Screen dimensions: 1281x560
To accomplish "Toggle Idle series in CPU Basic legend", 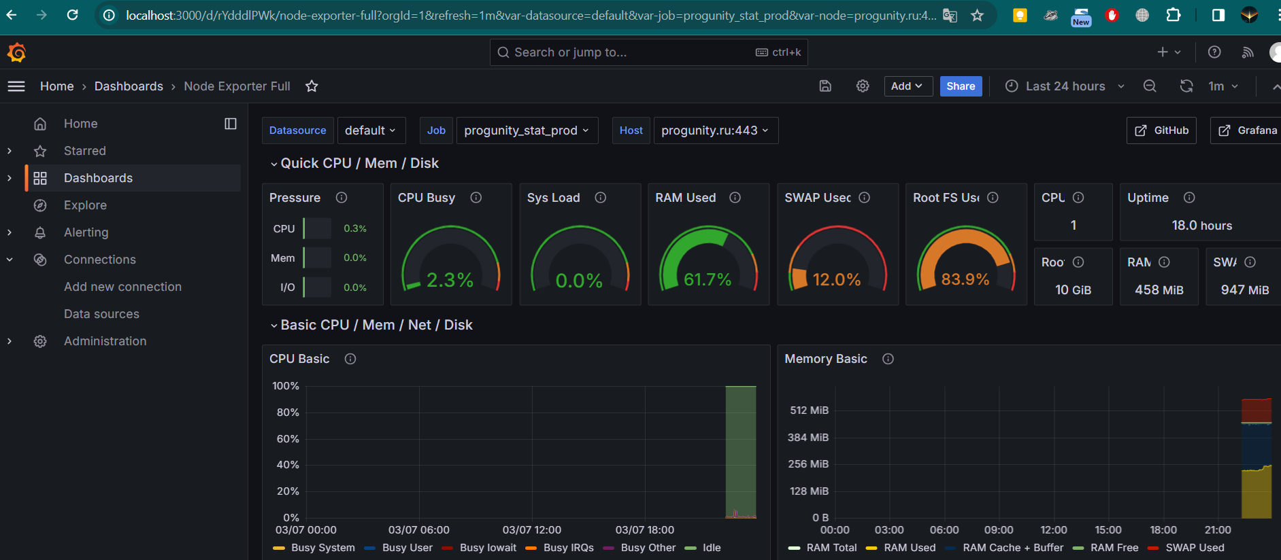I will coord(711,548).
